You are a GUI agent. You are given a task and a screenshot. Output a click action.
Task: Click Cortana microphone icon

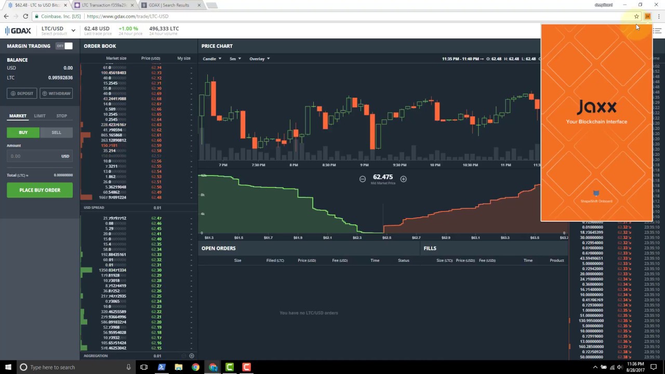(128, 367)
